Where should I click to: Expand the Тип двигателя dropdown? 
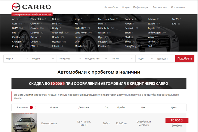click(96, 59)
